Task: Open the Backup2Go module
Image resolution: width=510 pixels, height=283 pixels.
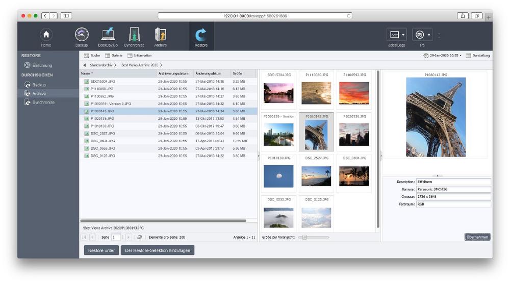Action: [108, 37]
